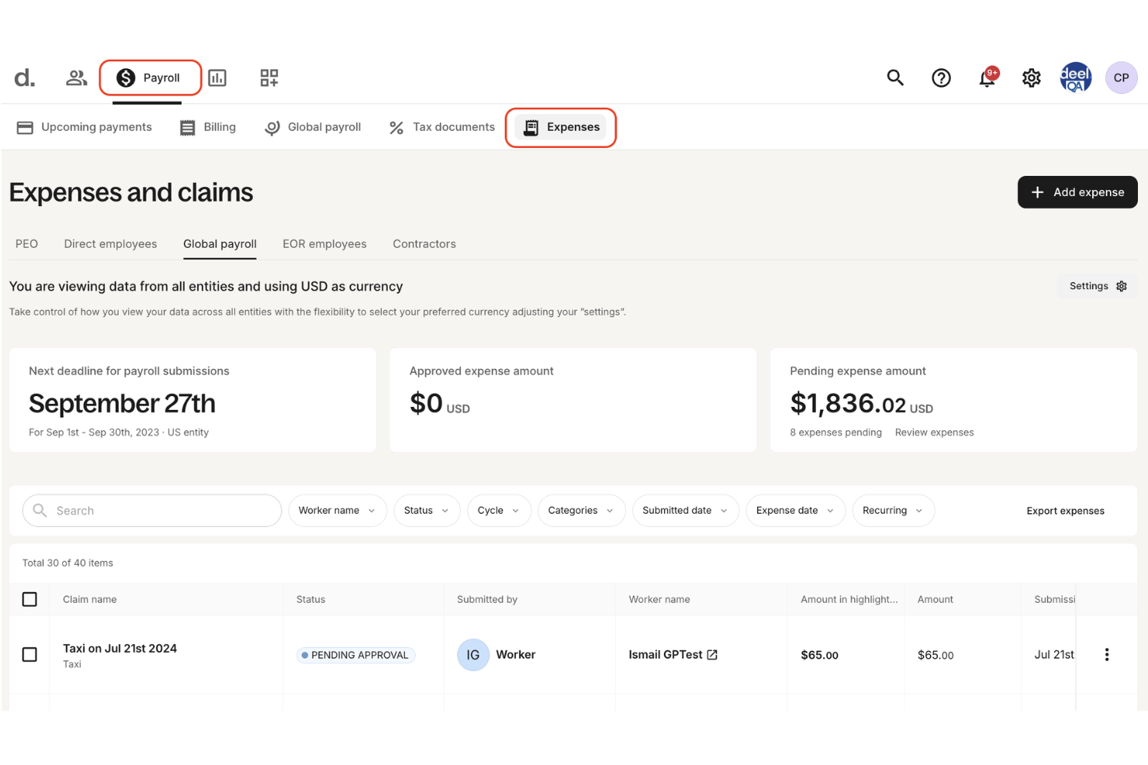Image resolution: width=1148 pixels, height=765 pixels.
Task: Expand the Status filter
Action: click(x=426, y=510)
